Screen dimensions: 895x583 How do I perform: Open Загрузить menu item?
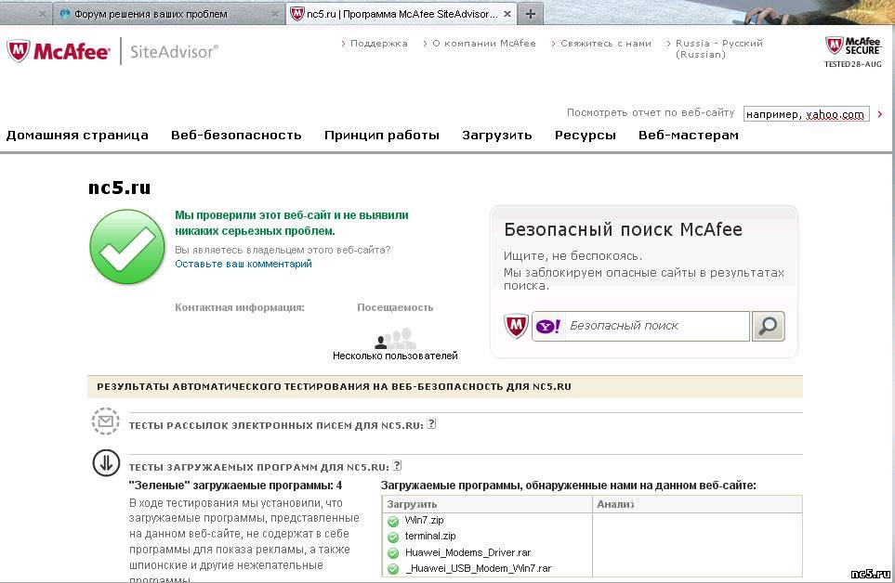click(x=497, y=135)
